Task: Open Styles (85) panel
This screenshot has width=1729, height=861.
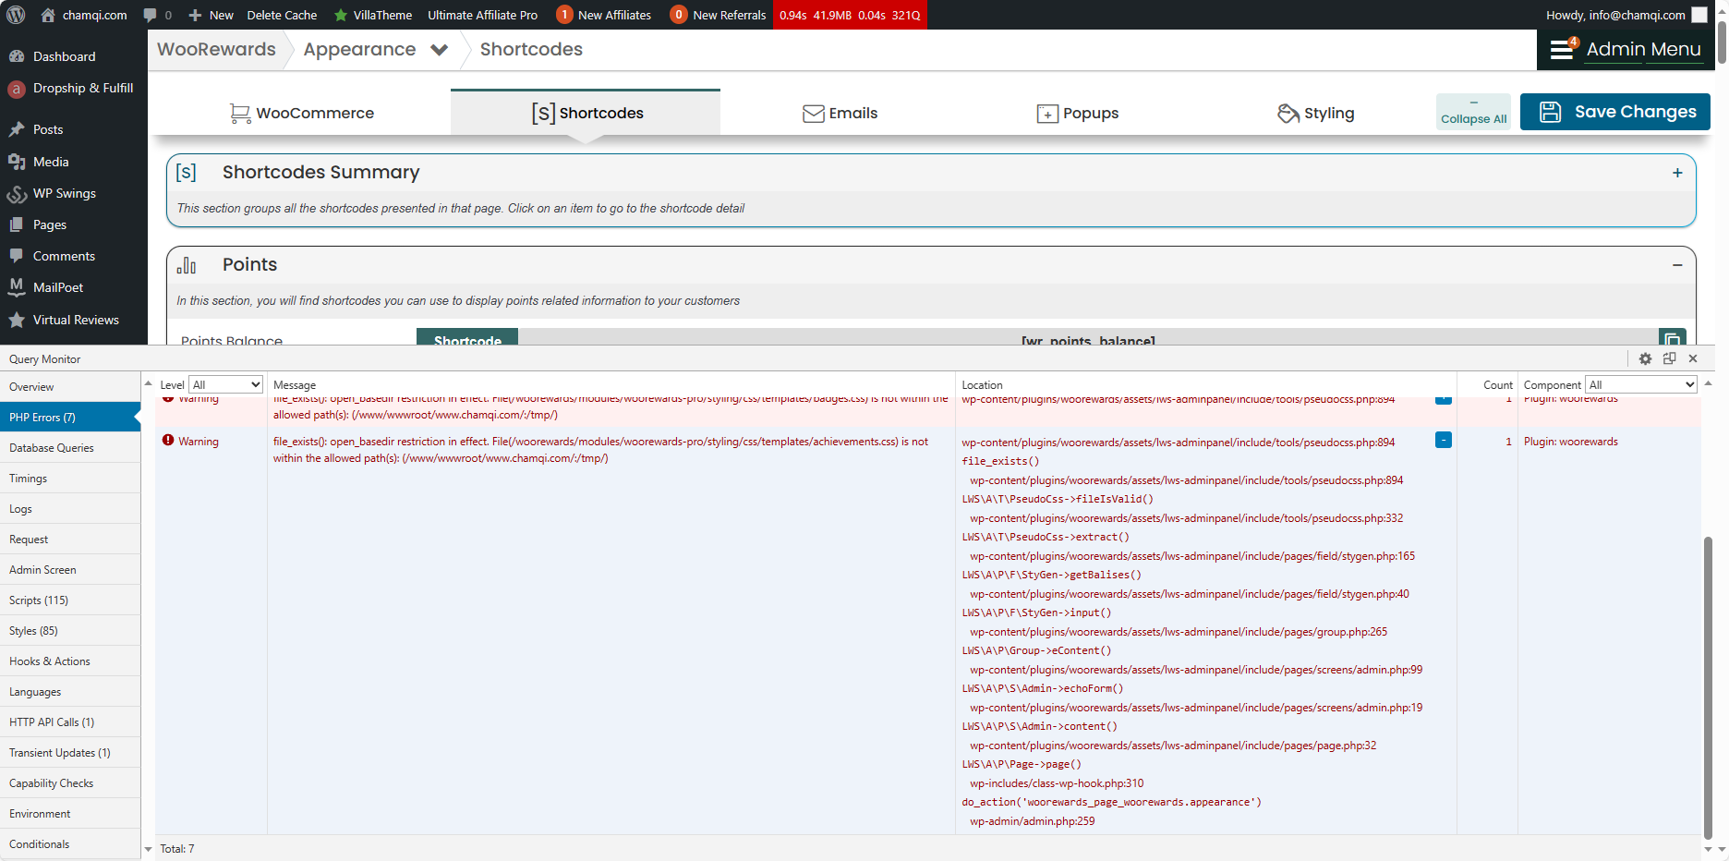Action: coord(70,631)
